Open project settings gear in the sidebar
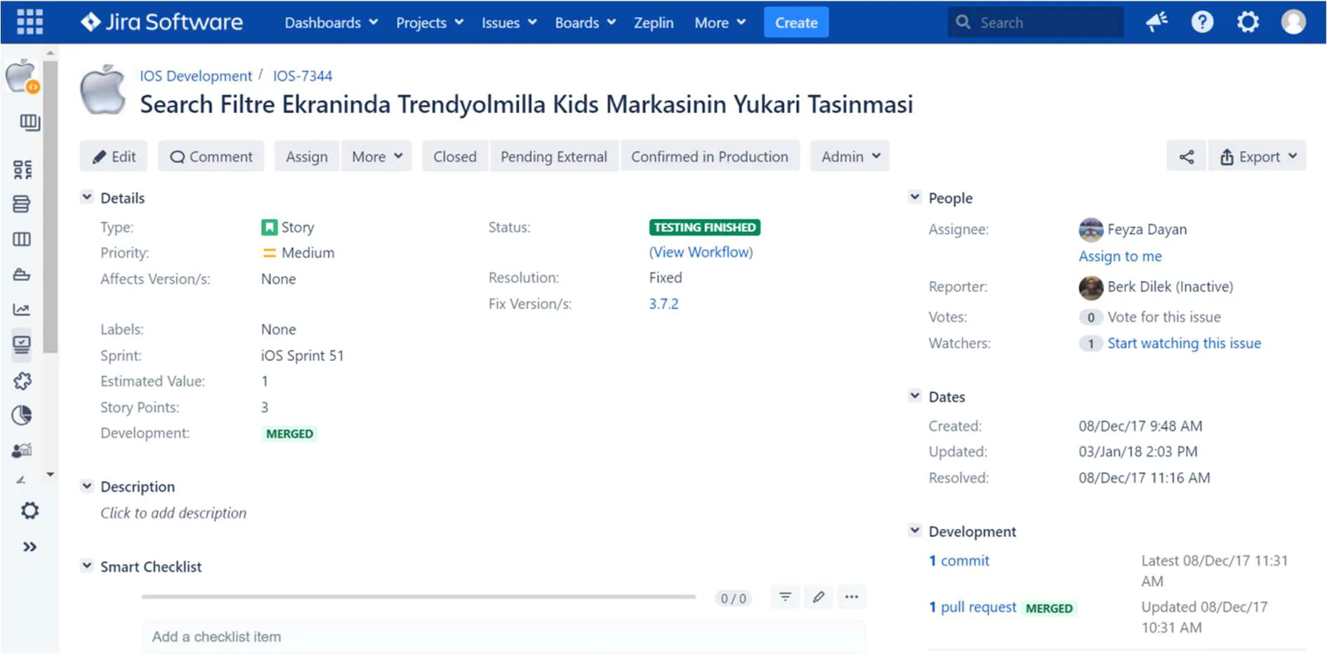This screenshot has height=654, width=1327. 29,511
